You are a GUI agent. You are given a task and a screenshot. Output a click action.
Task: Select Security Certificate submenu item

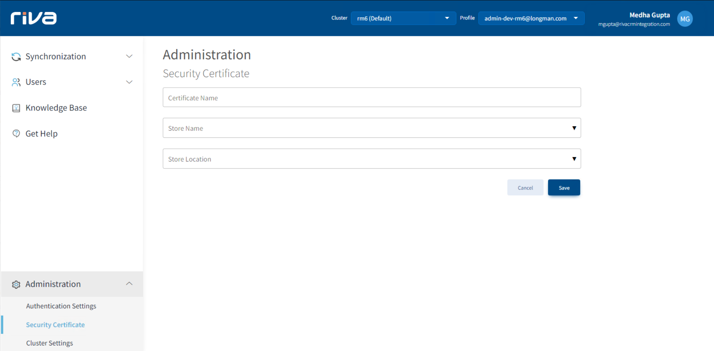coord(55,325)
